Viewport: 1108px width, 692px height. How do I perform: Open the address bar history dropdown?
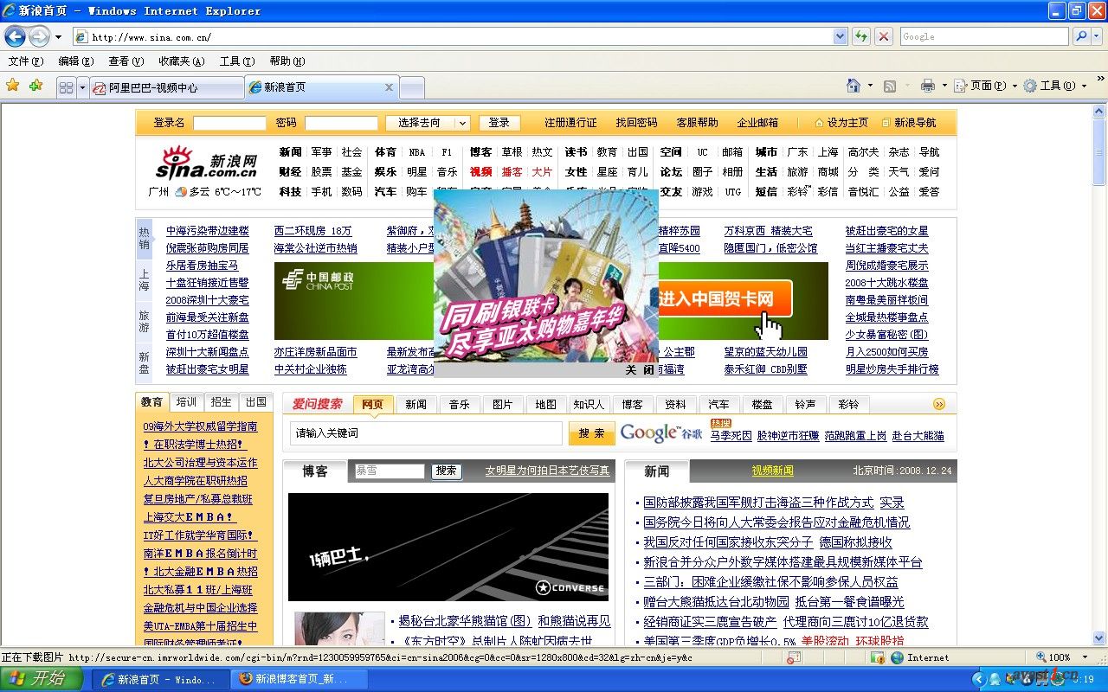pyautogui.click(x=840, y=36)
